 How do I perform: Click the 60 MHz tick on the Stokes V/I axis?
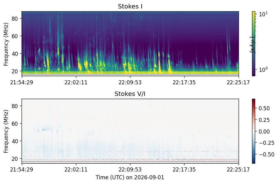pyautogui.click(x=15, y=124)
